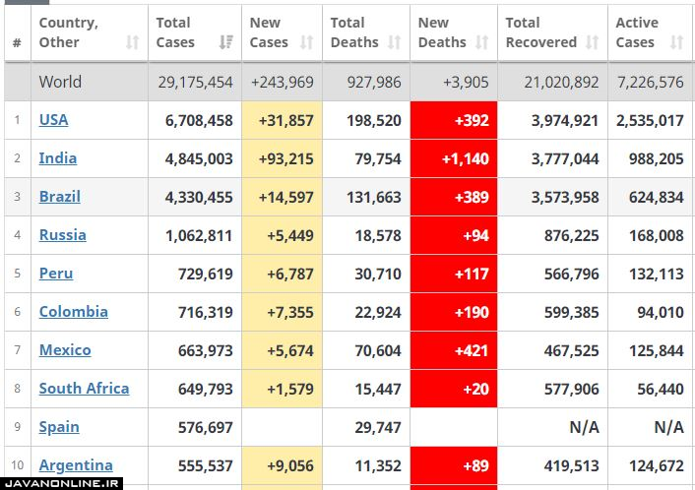The height and width of the screenshot is (490, 695).
Task: Select Colombia active cases 94,010
Action: click(x=661, y=312)
